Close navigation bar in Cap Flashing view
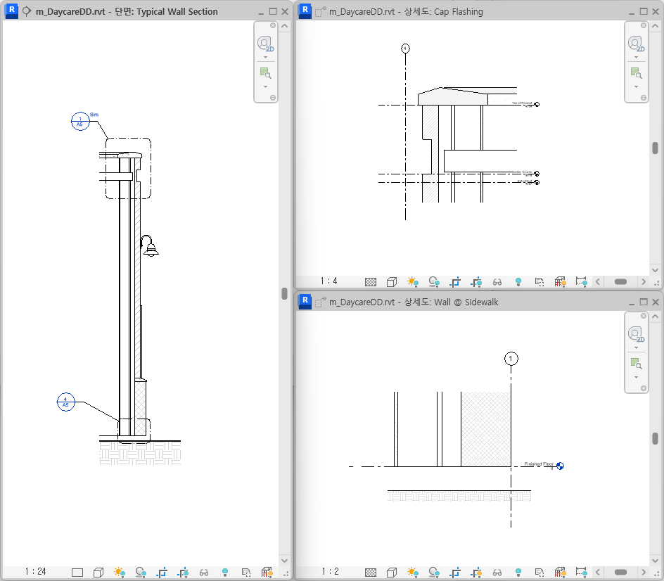 pos(644,25)
